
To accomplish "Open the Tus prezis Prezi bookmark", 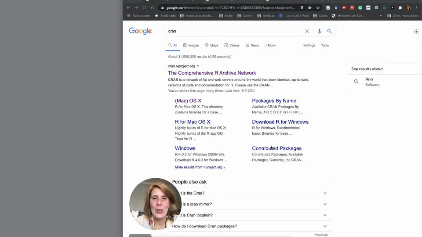I will coord(294,16).
